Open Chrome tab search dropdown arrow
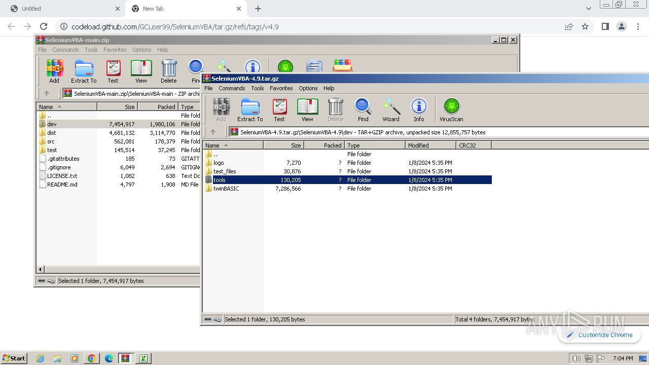 point(588,9)
